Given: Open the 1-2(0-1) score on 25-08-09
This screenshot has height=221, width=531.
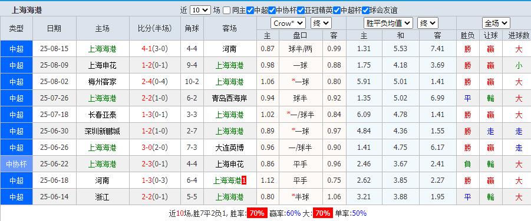Looking at the screenshot, I should pos(155,65).
